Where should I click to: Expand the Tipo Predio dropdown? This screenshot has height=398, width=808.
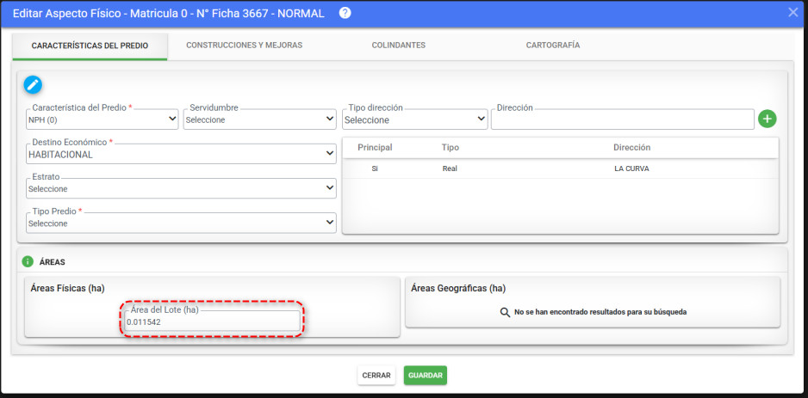pyautogui.click(x=181, y=223)
